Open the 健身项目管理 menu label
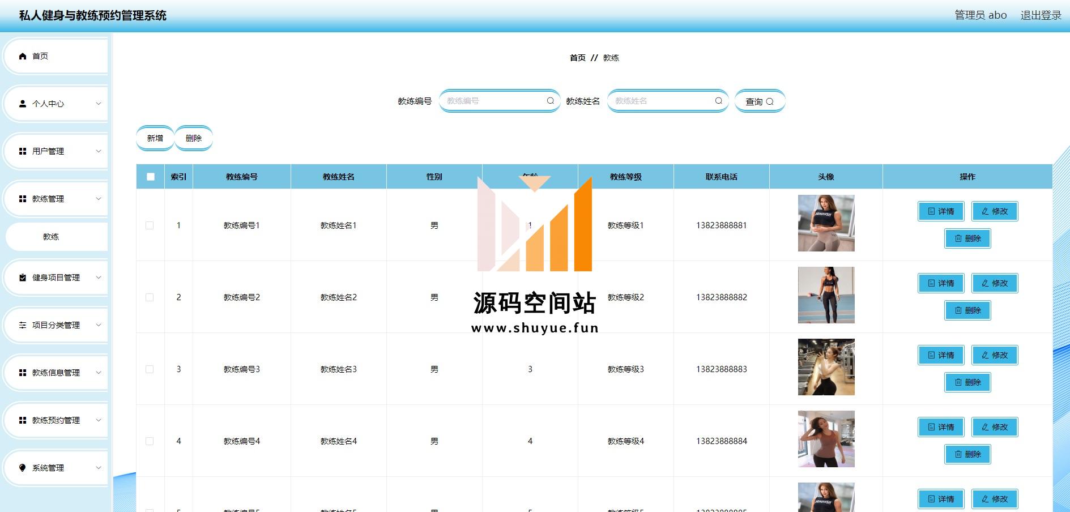This screenshot has width=1070, height=512. click(x=56, y=278)
